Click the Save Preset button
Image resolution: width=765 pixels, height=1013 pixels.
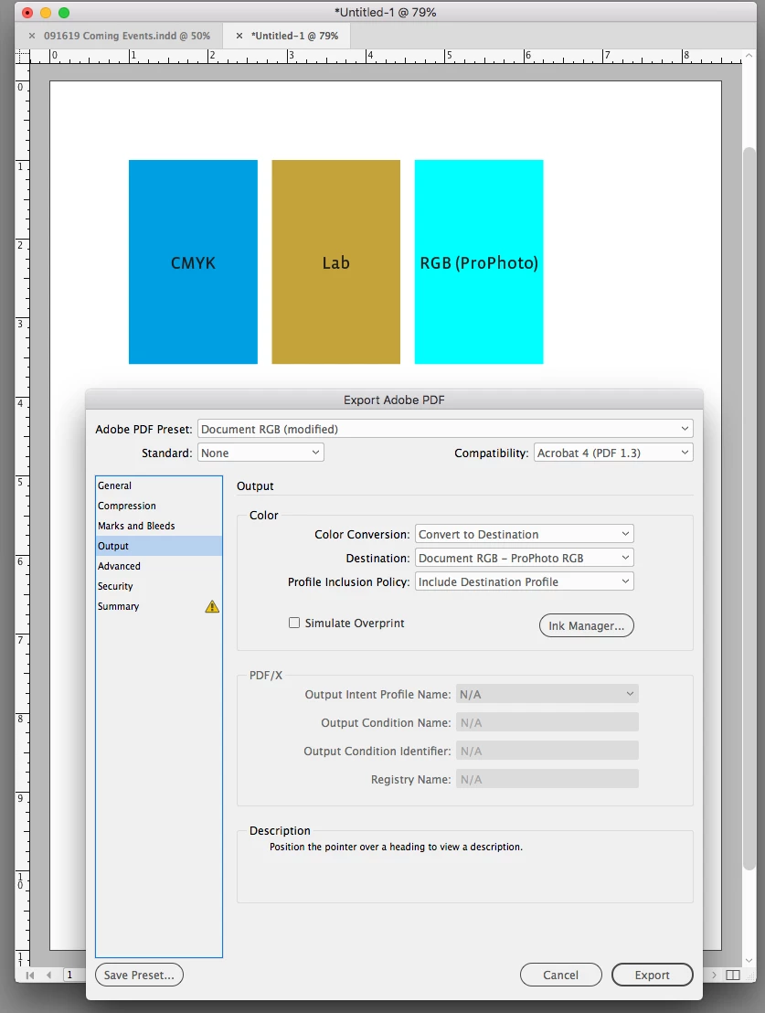coord(139,975)
